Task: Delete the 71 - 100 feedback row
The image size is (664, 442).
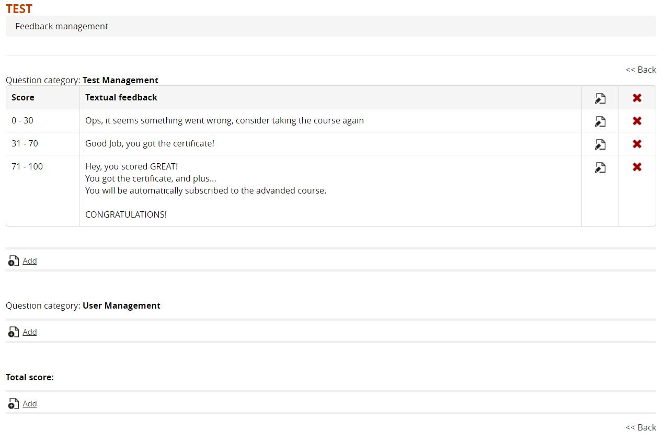Action: pyautogui.click(x=637, y=167)
